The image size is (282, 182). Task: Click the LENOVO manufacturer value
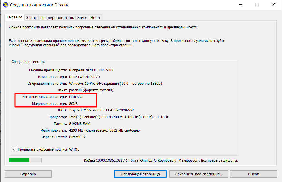click(76, 97)
